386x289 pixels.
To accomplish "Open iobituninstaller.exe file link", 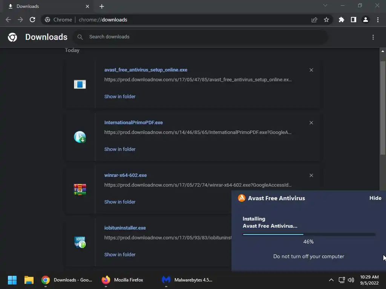I will [125, 228].
